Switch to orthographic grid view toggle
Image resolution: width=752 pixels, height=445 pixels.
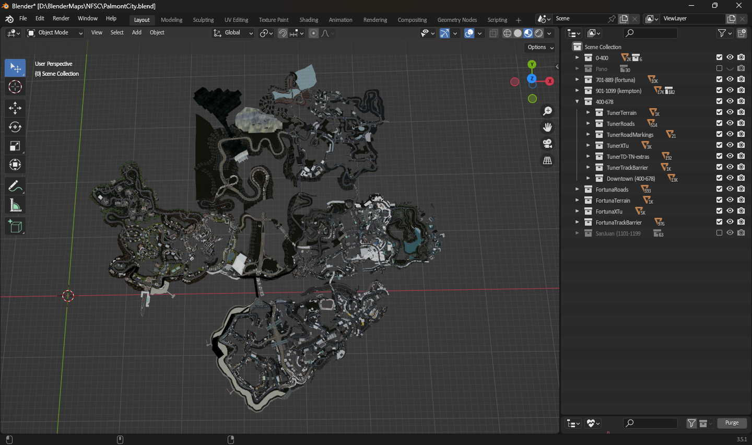pyautogui.click(x=547, y=160)
